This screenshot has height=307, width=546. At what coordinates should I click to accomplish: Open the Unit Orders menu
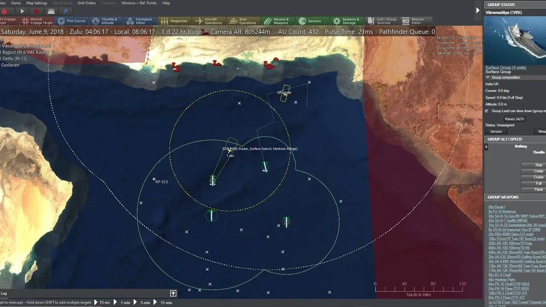[x=87, y=3]
